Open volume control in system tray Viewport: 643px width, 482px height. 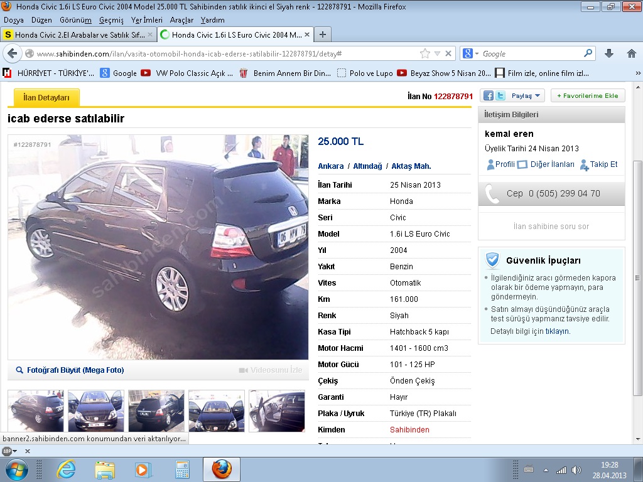coord(576,470)
